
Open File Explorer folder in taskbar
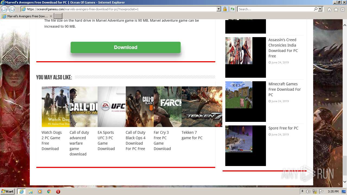(31, 191)
